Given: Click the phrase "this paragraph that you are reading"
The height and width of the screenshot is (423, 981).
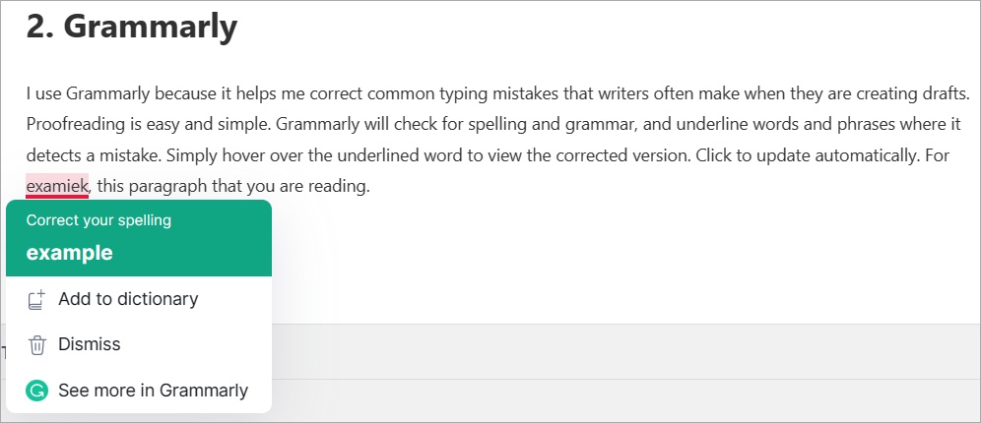Looking at the screenshot, I should (234, 186).
